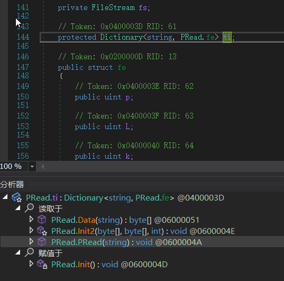The width and height of the screenshot is (284, 281).
Task: Click the 分析器 panel title
Action: tap(12, 184)
